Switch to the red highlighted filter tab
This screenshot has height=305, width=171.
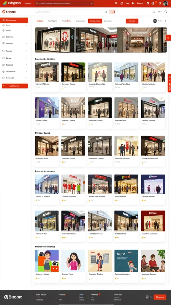(95, 21)
